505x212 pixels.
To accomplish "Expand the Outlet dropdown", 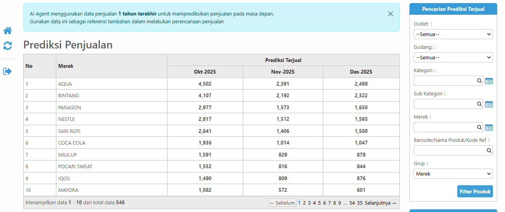I will [x=453, y=34].
